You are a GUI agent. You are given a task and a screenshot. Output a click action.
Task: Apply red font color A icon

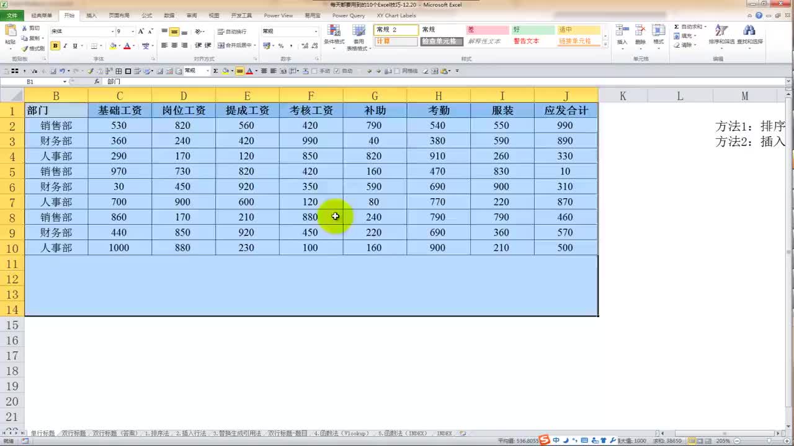point(127,46)
